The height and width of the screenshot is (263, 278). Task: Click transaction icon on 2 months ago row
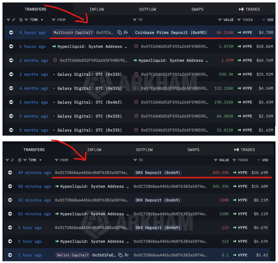tap(11, 60)
